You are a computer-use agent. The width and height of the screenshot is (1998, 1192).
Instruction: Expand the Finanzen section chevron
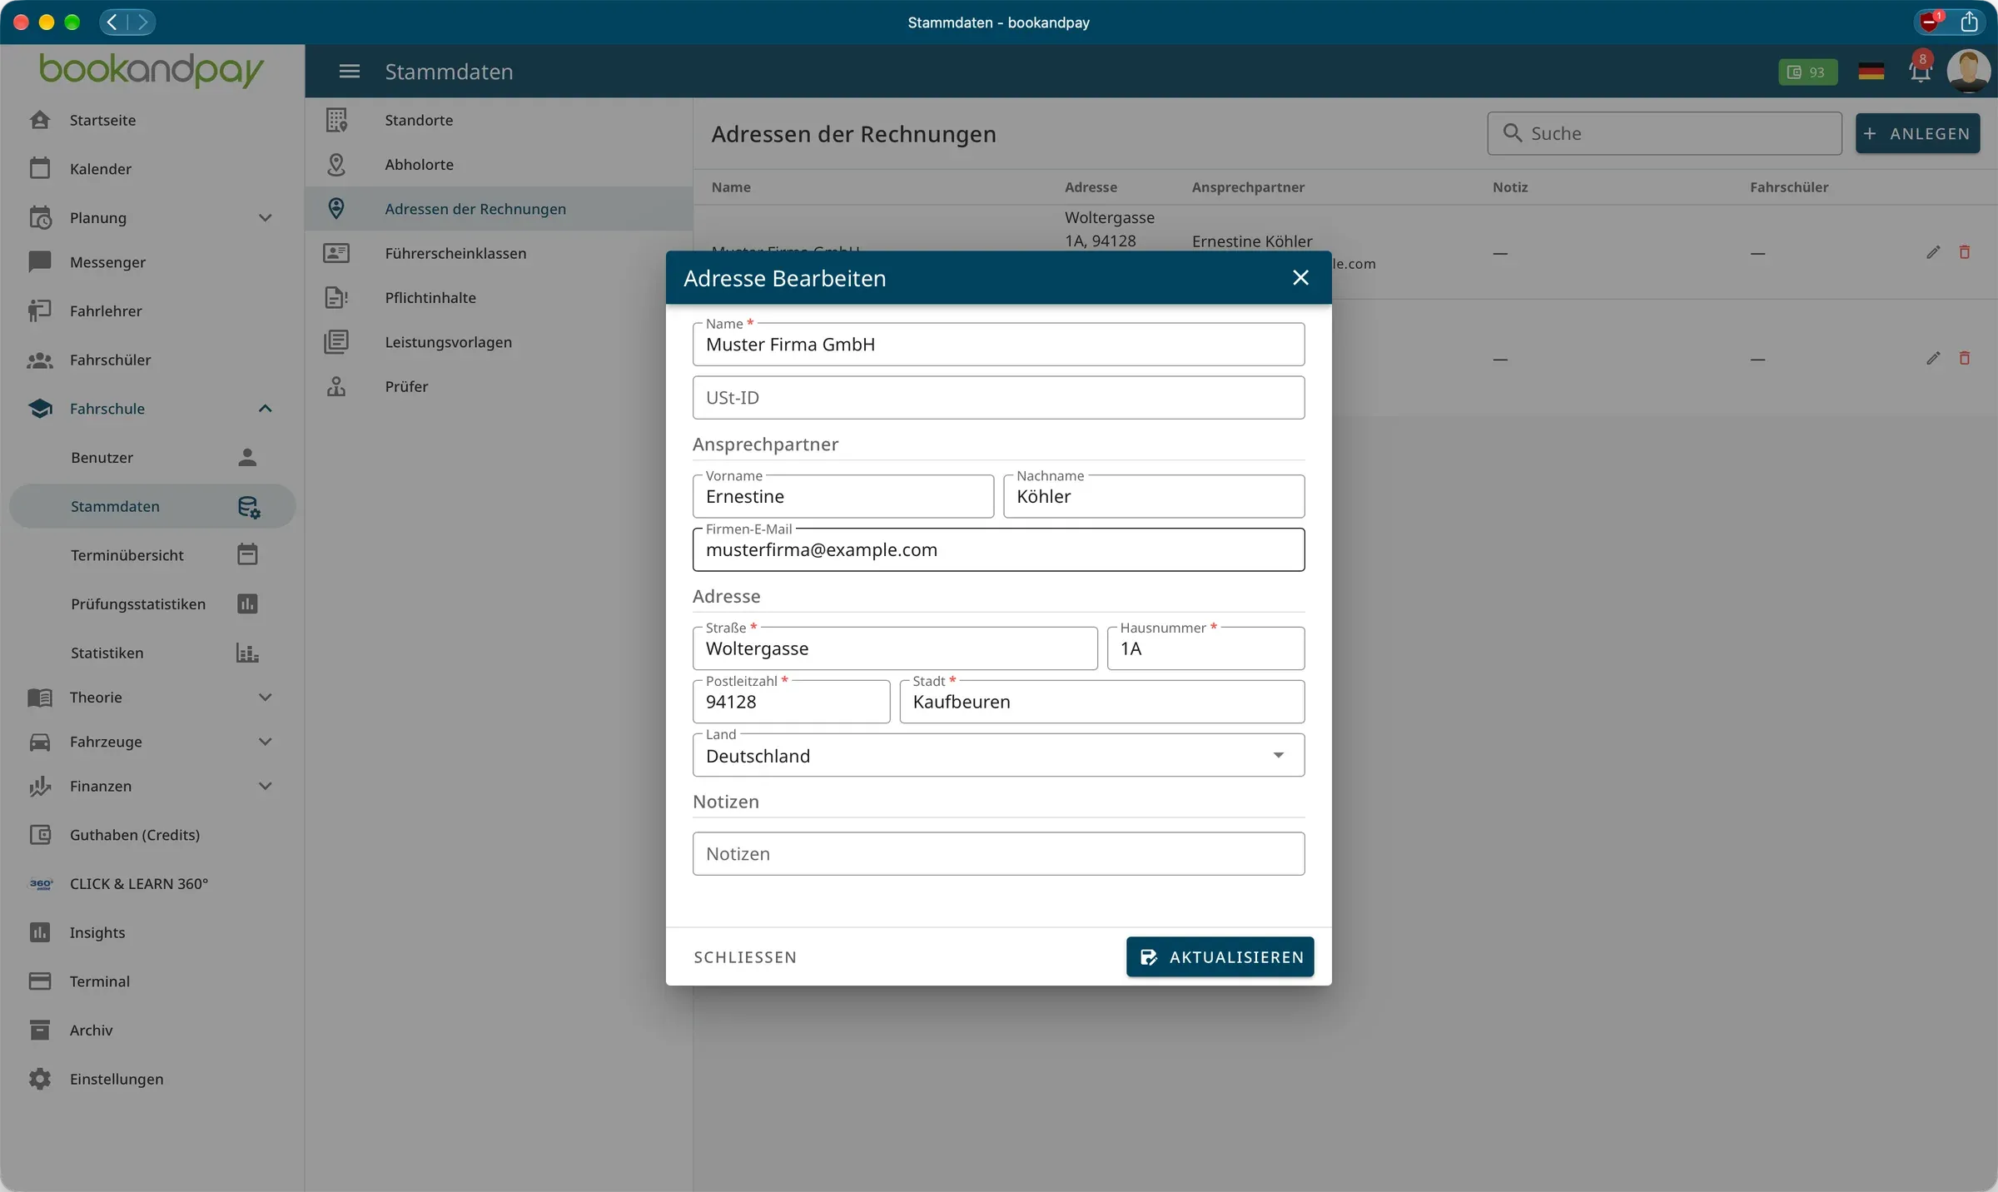tap(266, 786)
